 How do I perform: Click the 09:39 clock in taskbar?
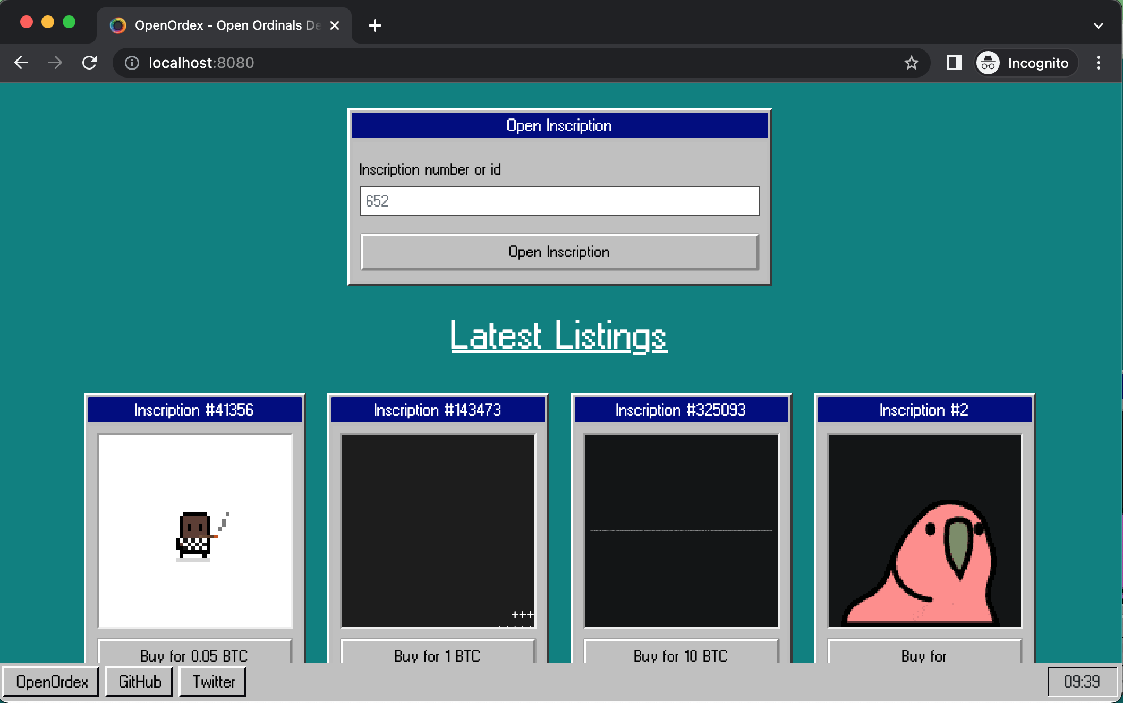point(1082,682)
